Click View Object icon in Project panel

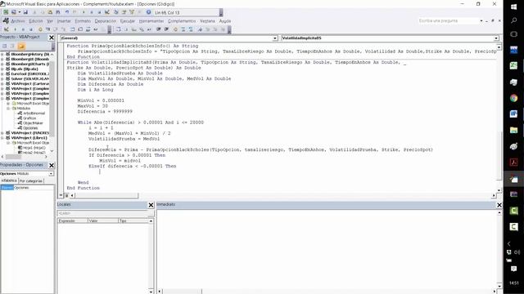click(x=13, y=46)
